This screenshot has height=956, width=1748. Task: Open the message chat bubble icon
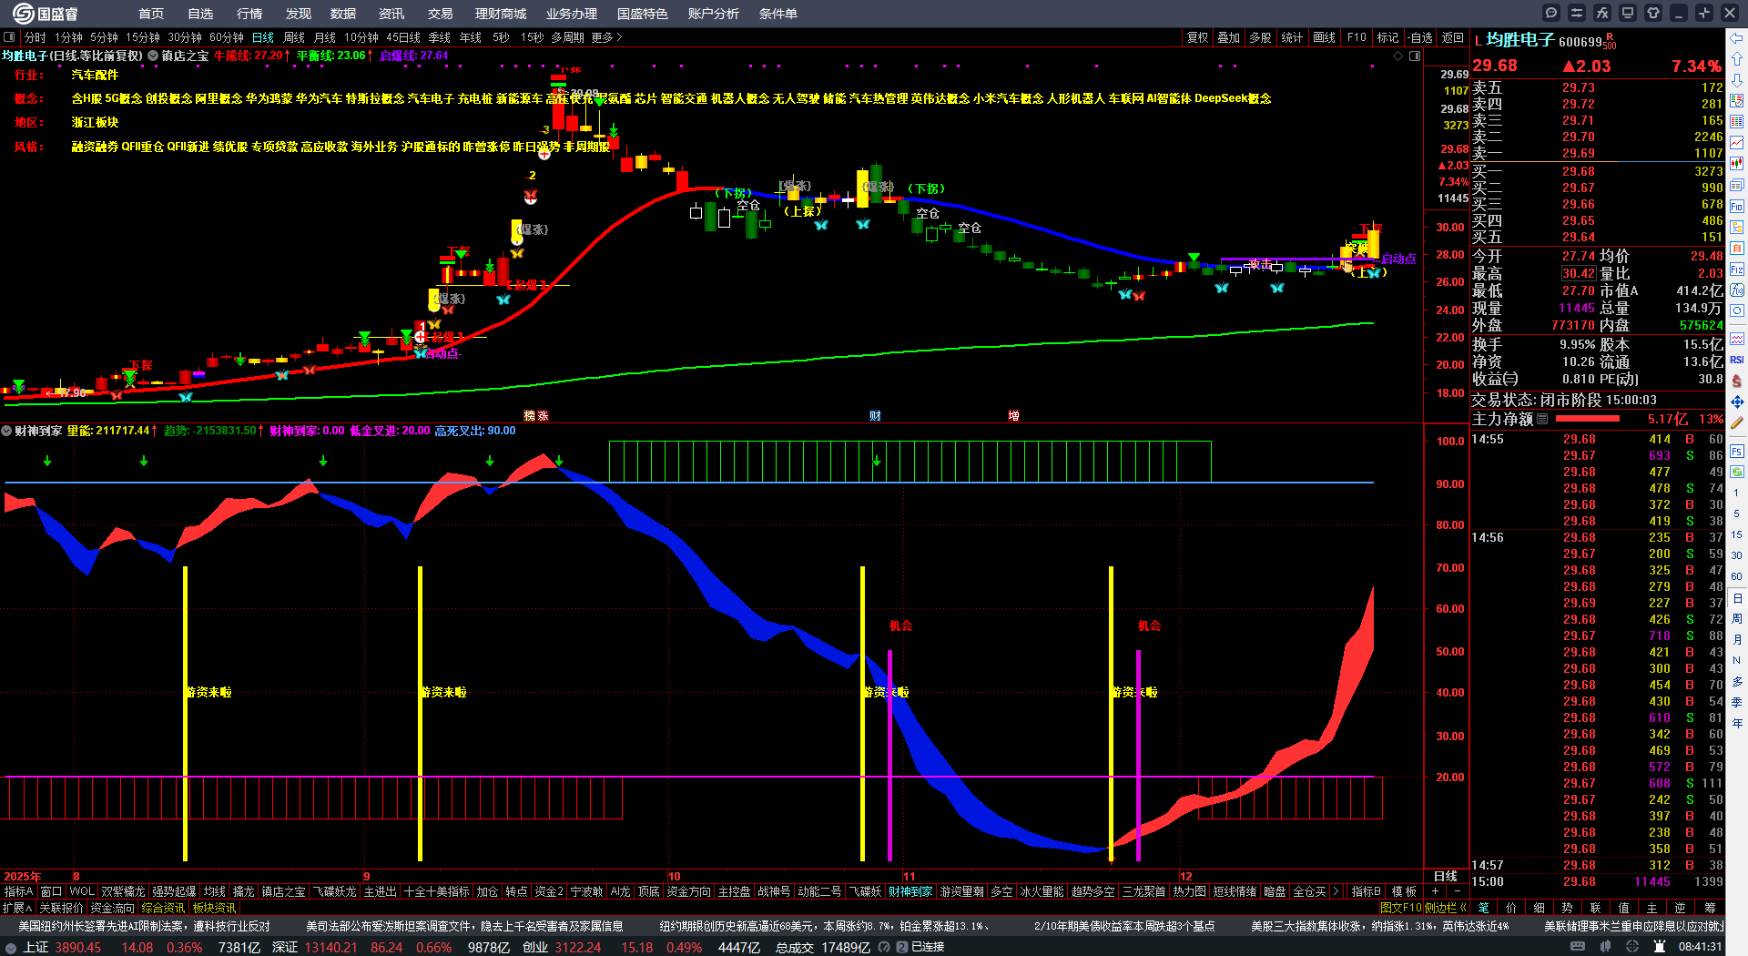click(1551, 13)
